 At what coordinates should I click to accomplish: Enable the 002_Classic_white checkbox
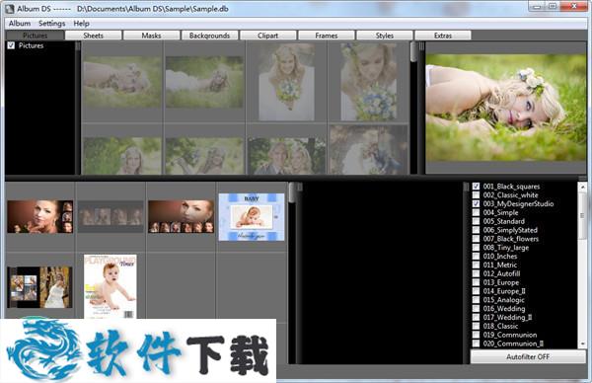476,194
